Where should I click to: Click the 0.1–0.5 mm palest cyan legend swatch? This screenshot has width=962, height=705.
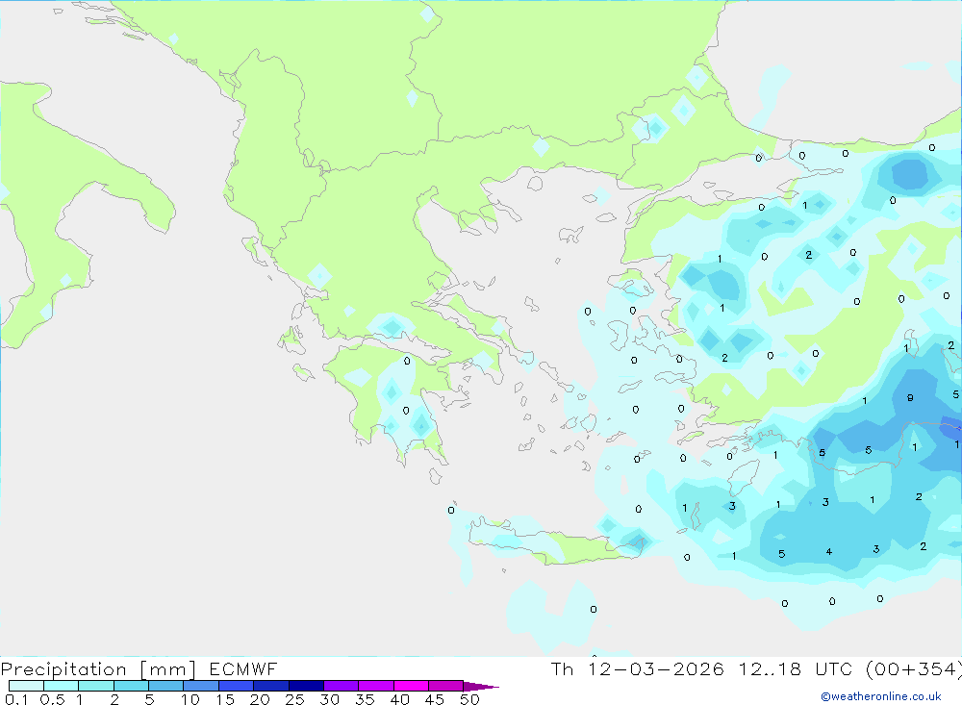click(26, 686)
